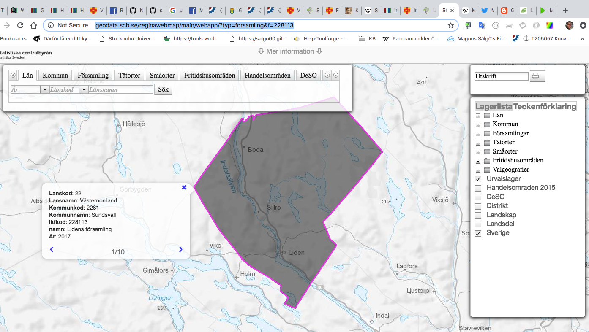Select the Småorter tab
This screenshot has height=332, width=589.
click(x=162, y=76)
